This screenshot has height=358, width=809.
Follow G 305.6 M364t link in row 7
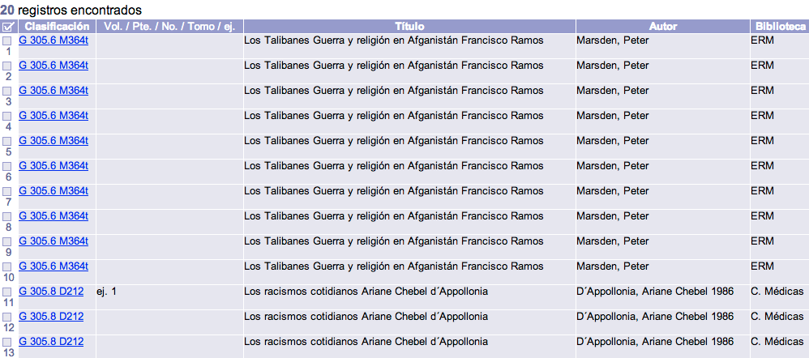[54, 191]
